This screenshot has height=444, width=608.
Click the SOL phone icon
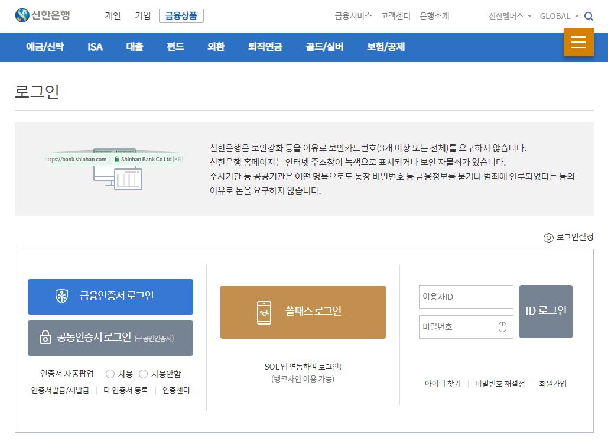point(264,312)
